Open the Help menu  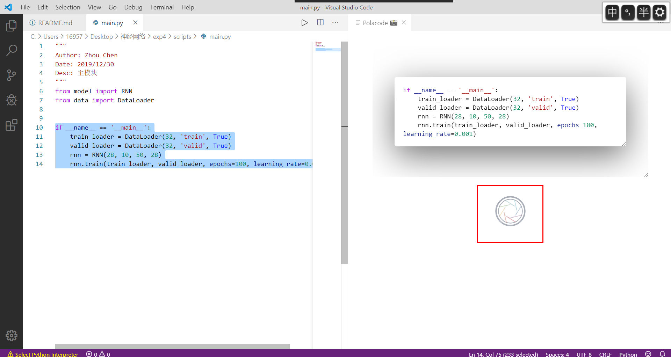(x=188, y=7)
